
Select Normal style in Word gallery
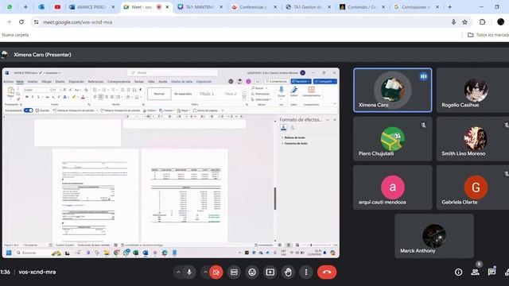pyautogui.click(x=159, y=94)
